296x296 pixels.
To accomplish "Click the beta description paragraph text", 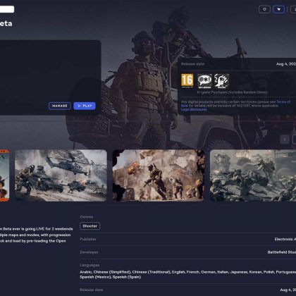I will pyautogui.click(x=37, y=235).
